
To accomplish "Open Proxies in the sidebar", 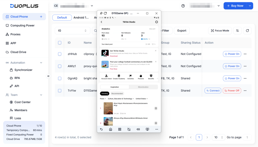I will pyautogui.click(x=15, y=34).
